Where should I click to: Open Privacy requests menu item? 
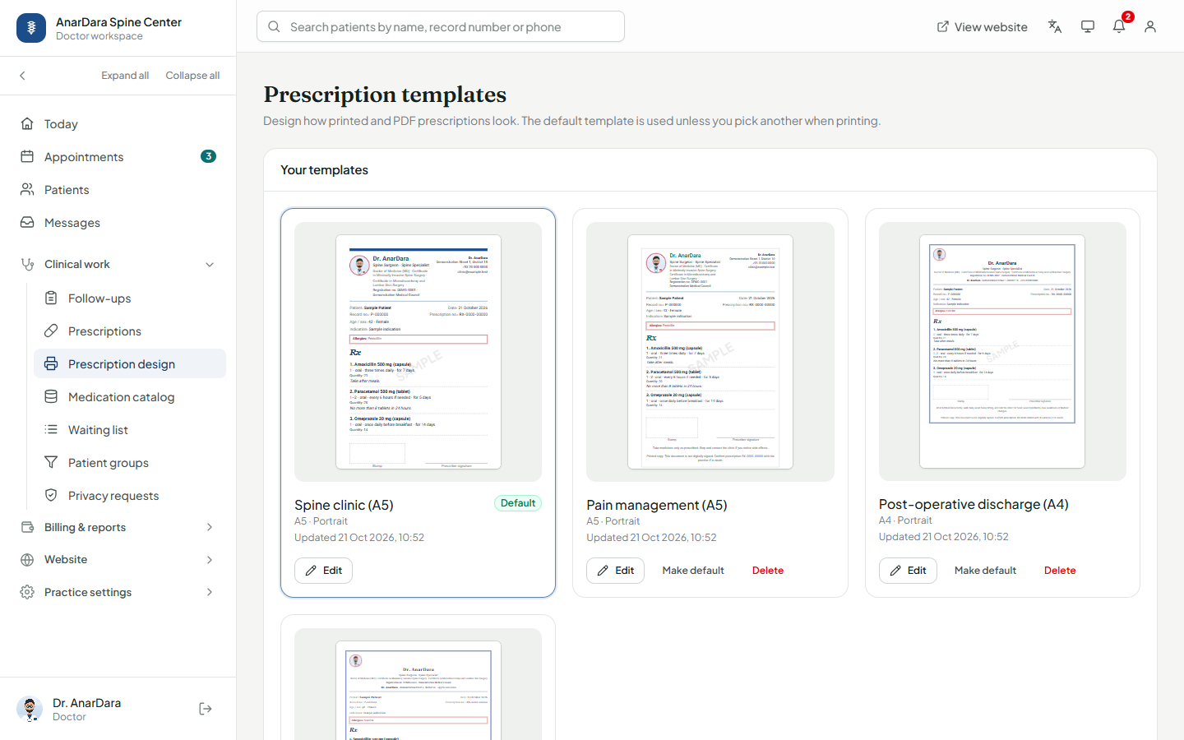click(130, 496)
